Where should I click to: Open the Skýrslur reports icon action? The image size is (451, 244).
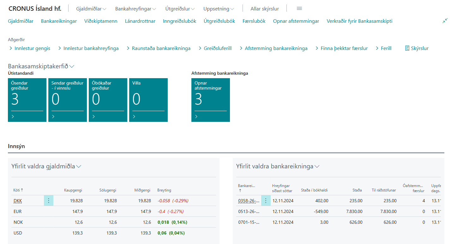click(417, 48)
